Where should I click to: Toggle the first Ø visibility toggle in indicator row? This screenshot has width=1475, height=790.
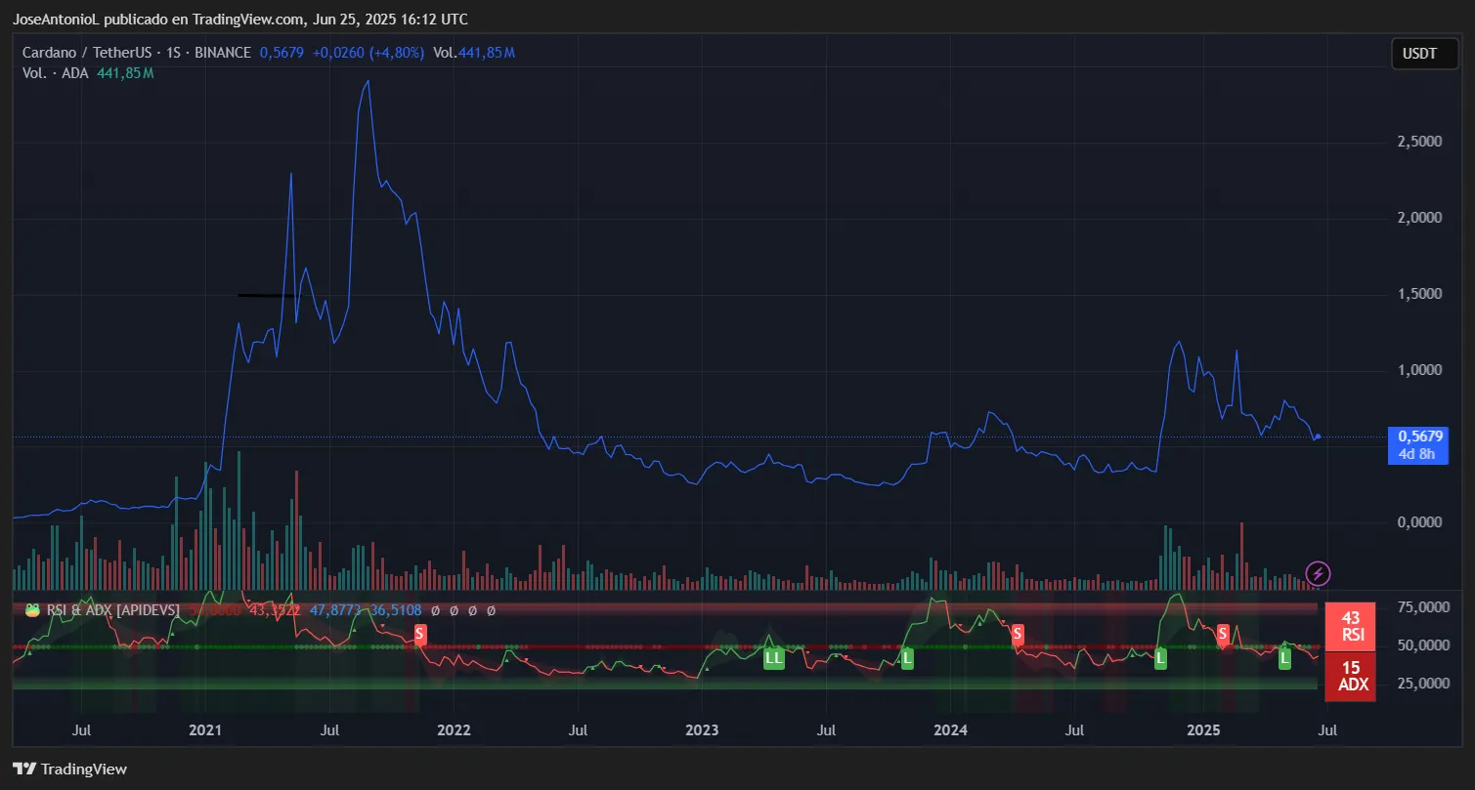pyautogui.click(x=436, y=609)
